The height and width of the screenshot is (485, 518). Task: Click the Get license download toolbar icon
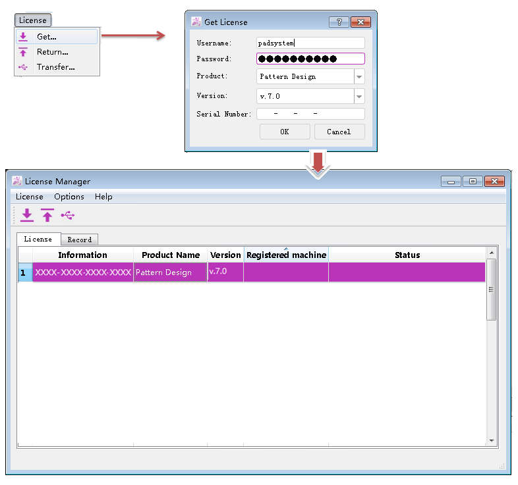tap(27, 215)
